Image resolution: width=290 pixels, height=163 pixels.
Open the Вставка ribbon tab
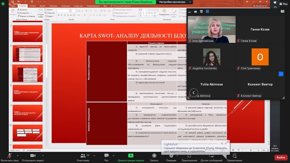(x=33, y=6)
